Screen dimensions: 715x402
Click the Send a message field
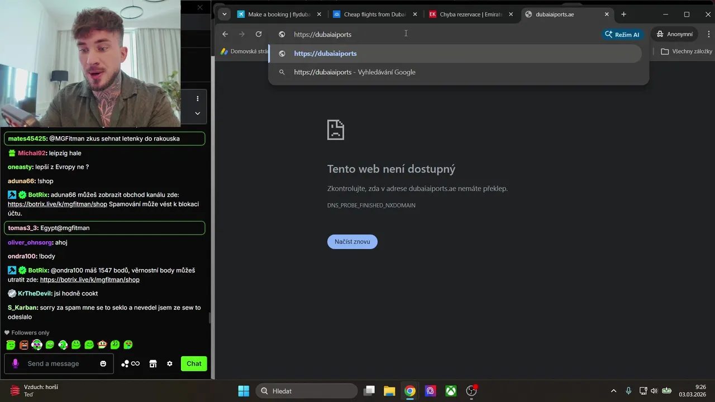[59, 363]
